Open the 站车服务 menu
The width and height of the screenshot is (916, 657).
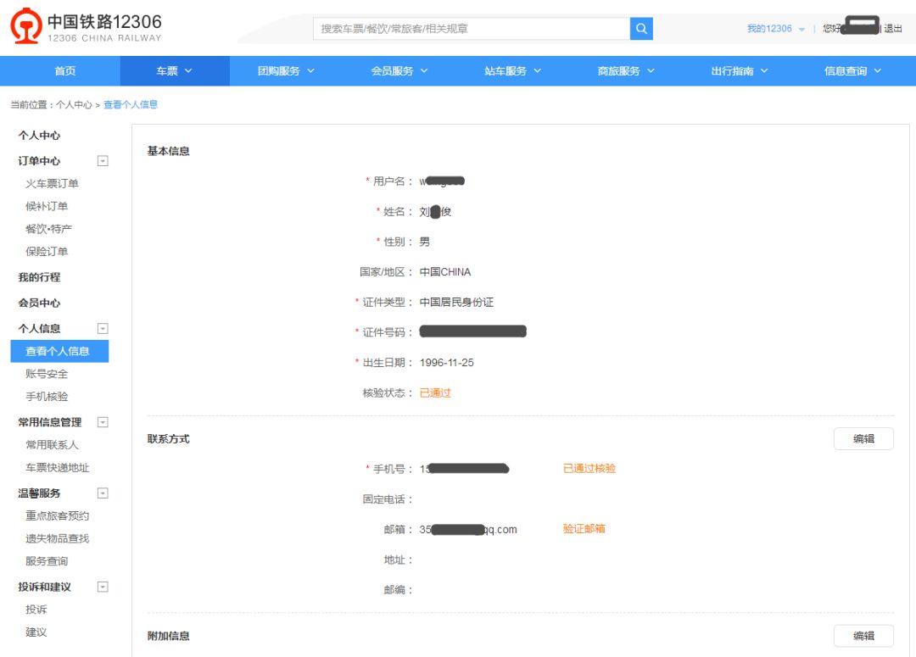tap(512, 70)
